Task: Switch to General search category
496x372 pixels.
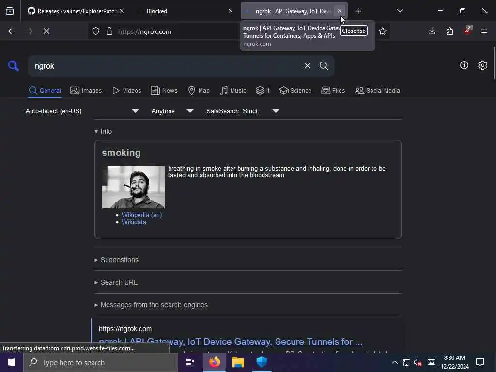Action: click(x=45, y=91)
